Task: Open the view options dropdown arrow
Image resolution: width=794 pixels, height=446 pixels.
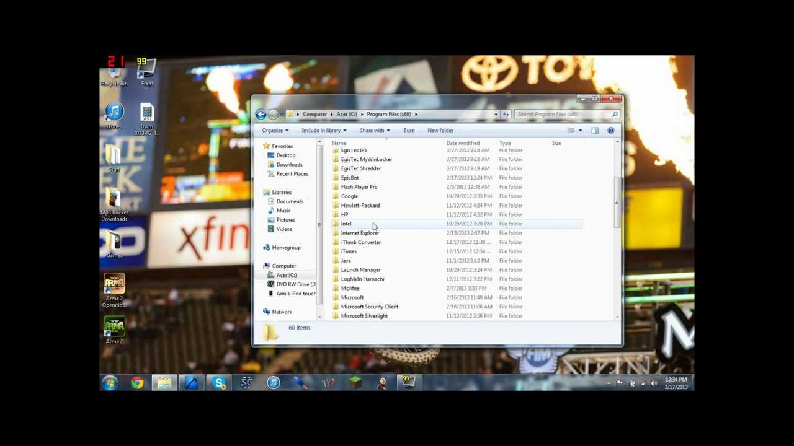Action: pos(580,130)
